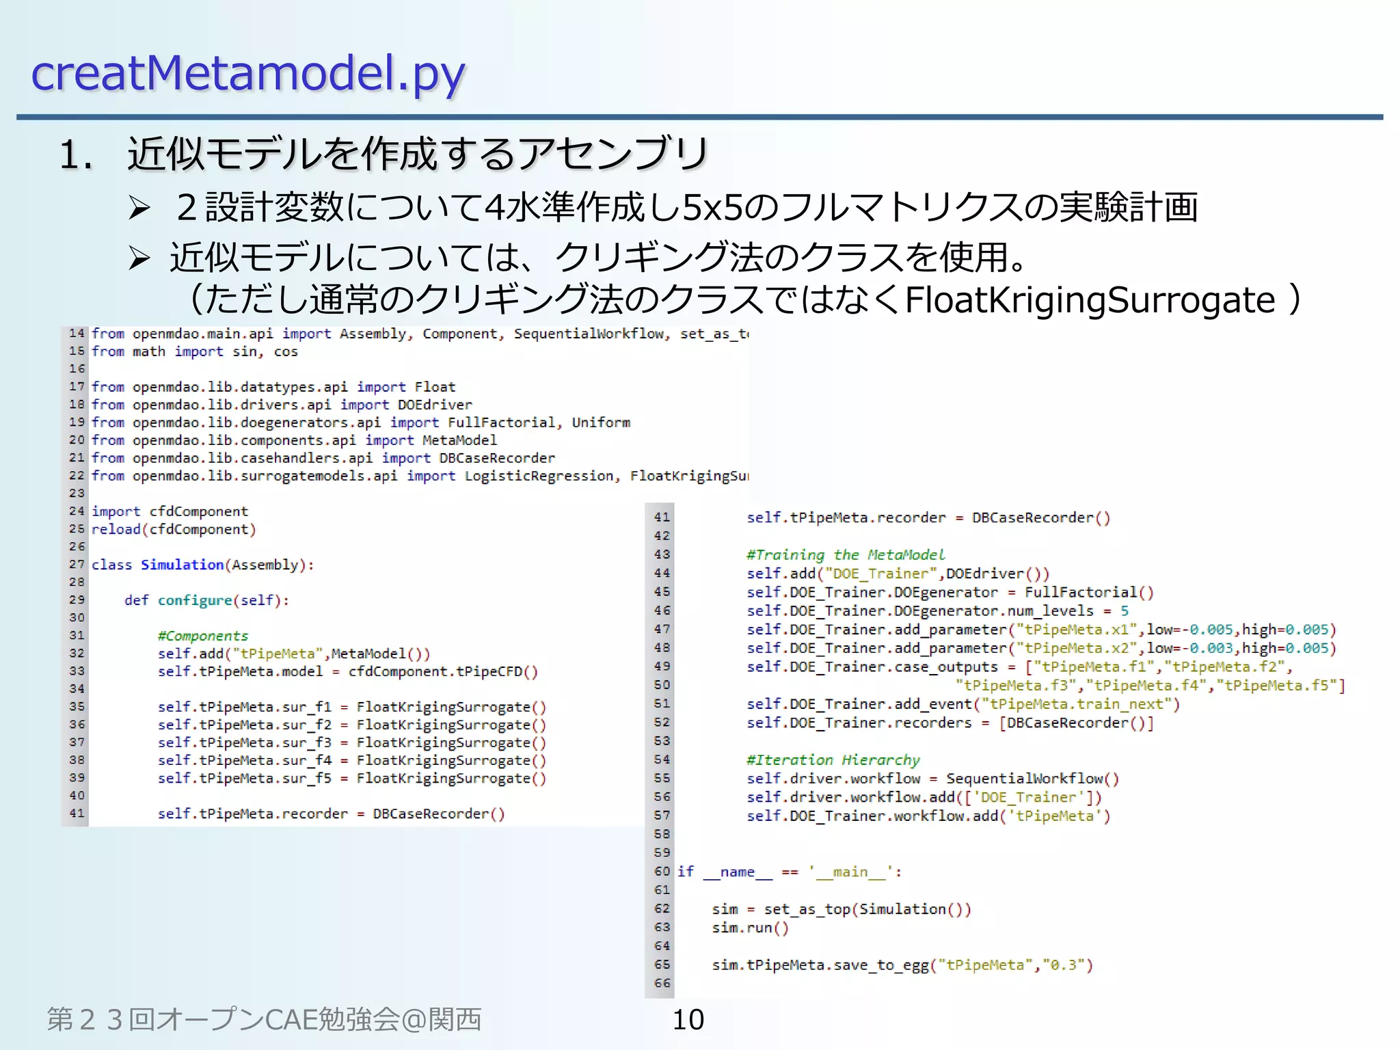Click self.add("tPipeMeta",MetaModel()) line

tap(294, 654)
